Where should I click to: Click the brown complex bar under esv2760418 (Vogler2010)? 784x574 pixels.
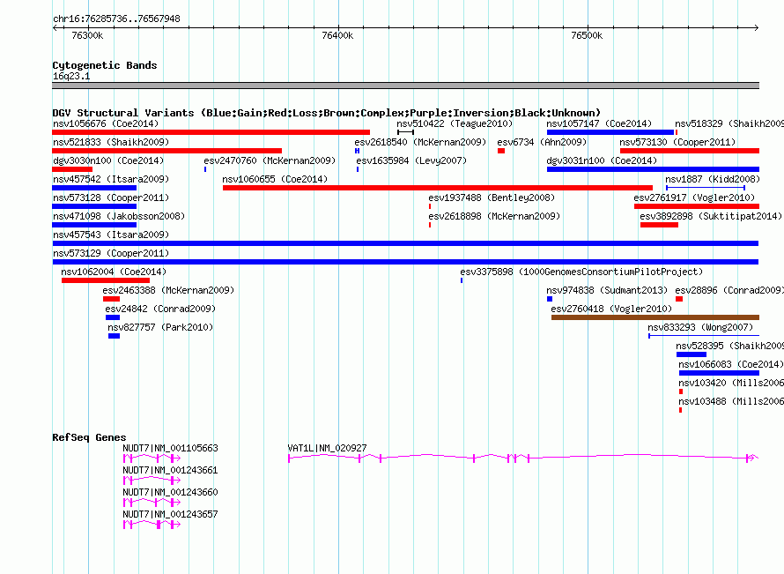pos(655,317)
